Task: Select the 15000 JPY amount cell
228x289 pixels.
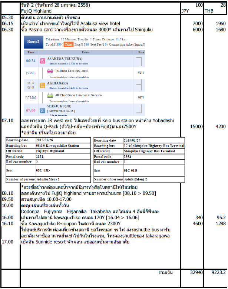Action: click(196, 127)
